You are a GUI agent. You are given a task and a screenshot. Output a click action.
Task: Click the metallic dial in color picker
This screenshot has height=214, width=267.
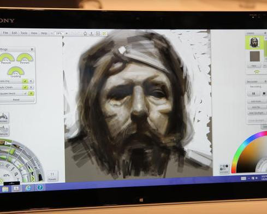pyautogui.click(x=262, y=165)
